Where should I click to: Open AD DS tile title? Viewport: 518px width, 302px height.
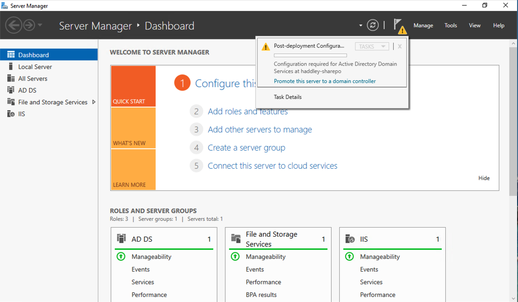point(142,239)
